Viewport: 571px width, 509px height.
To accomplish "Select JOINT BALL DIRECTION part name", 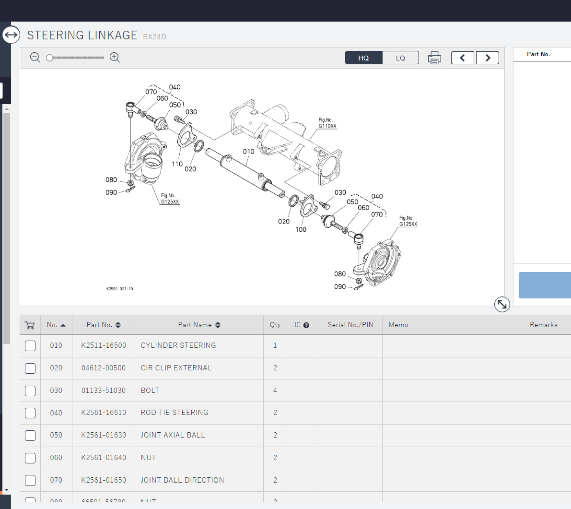I will (183, 480).
